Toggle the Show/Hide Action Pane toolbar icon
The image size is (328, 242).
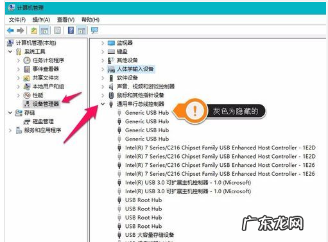pos(82,31)
